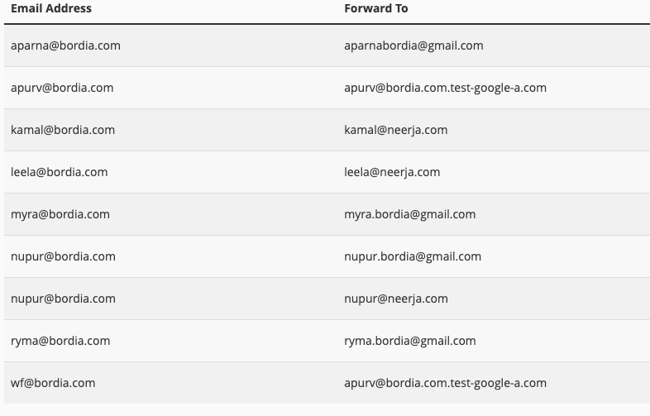Click the forward address in wf@bordia.com row
The height and width of the screenshot is (416, 650).
click(445, 383)
